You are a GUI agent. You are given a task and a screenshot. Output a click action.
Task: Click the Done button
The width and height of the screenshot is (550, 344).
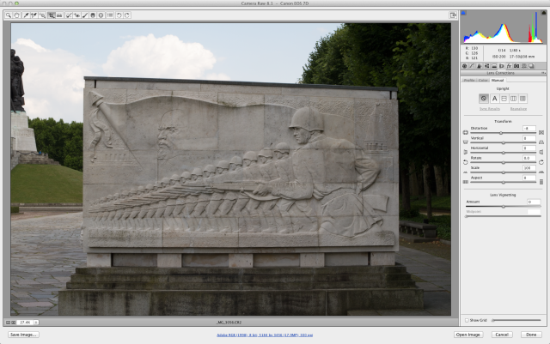(x=531, y=335)
